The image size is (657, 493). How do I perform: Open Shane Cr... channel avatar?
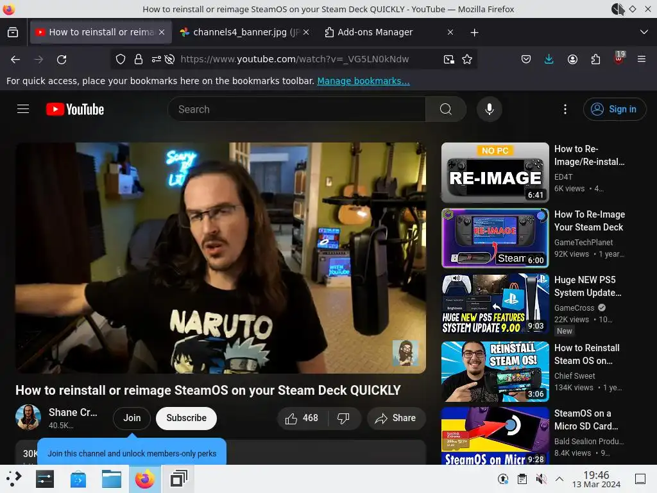[x=28, y=417]
